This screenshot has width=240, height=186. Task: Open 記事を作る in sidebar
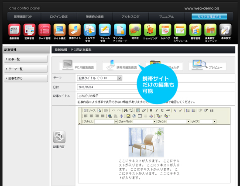(26, 78)
